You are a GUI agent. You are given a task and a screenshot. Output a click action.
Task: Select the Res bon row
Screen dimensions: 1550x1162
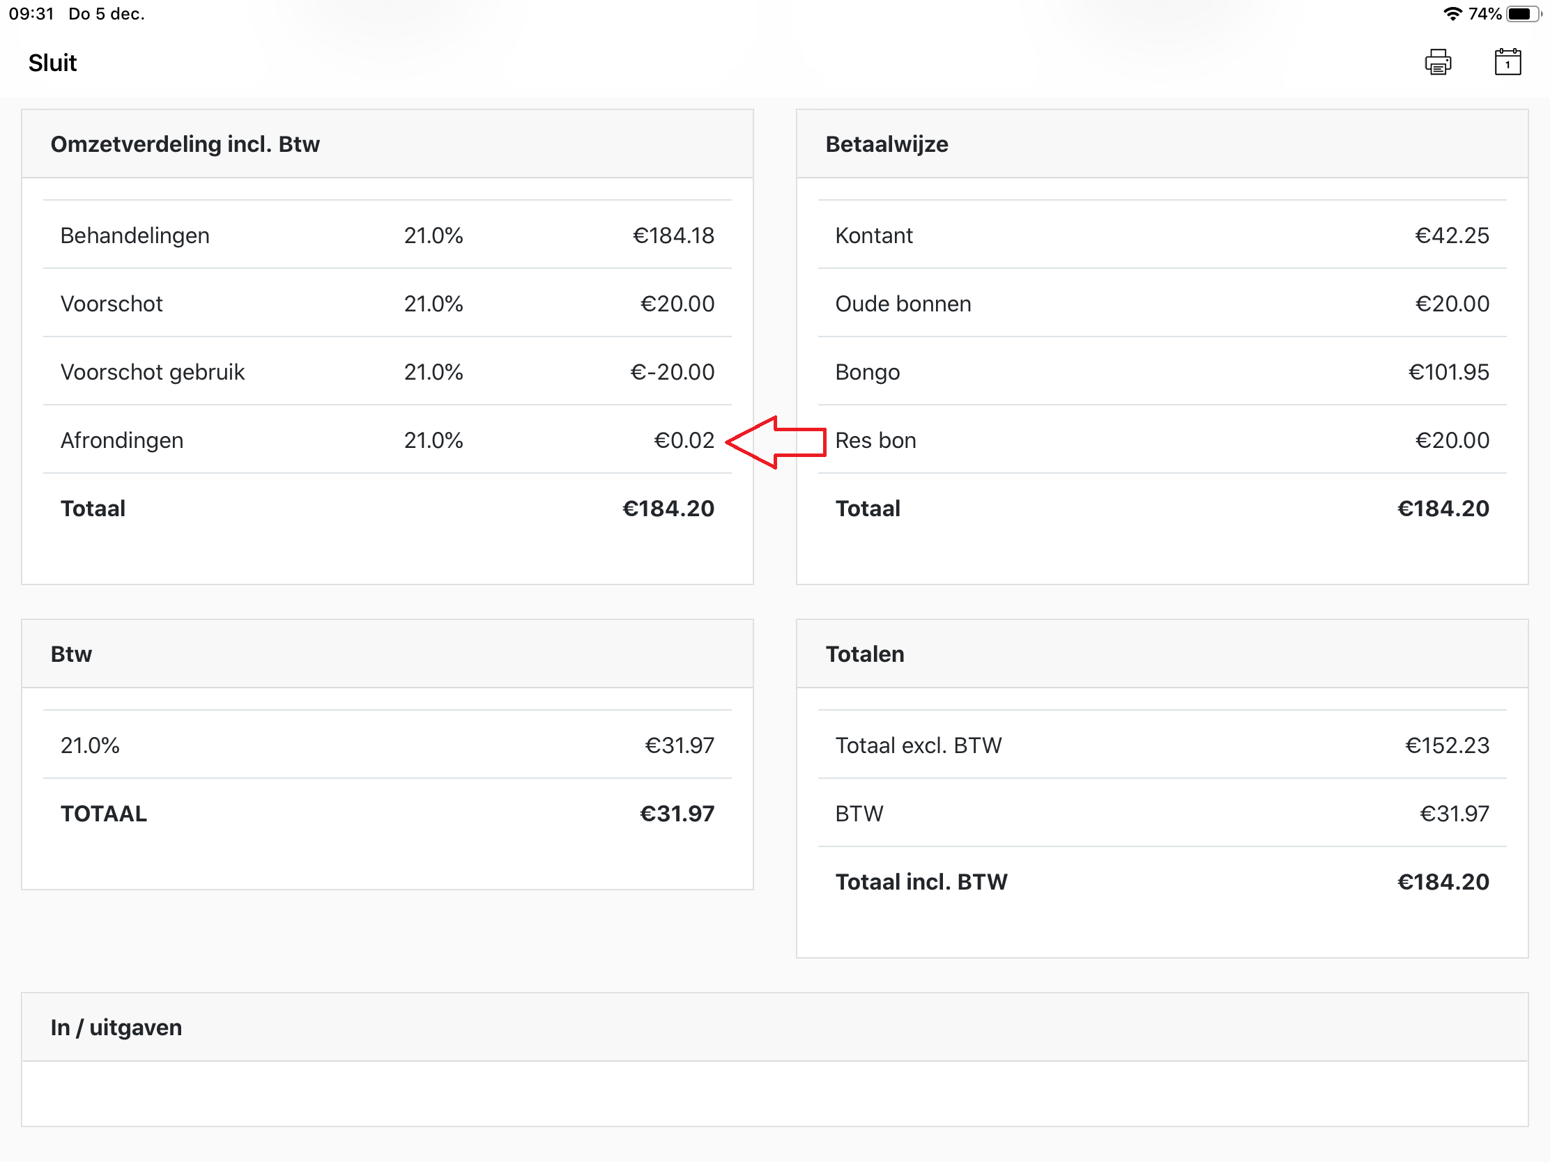tap(1161, 440)
